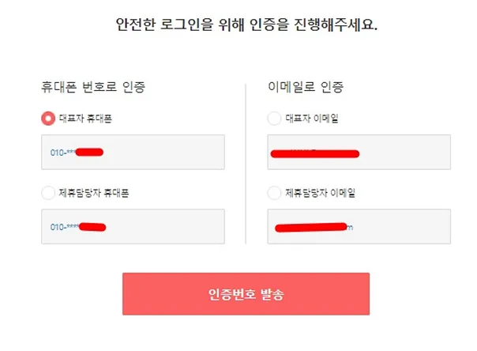This screenshot has width=477, height=351.
Task: Focus the 제휴담당자 이메일 address field
Action: pos(359,226)
